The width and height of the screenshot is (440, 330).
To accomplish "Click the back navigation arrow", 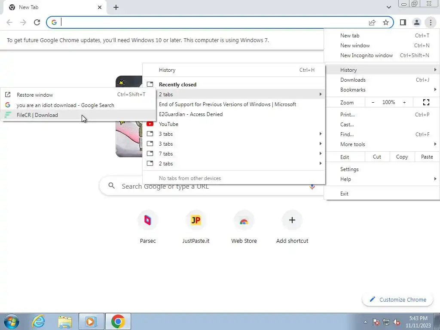I will coord(9,22).
